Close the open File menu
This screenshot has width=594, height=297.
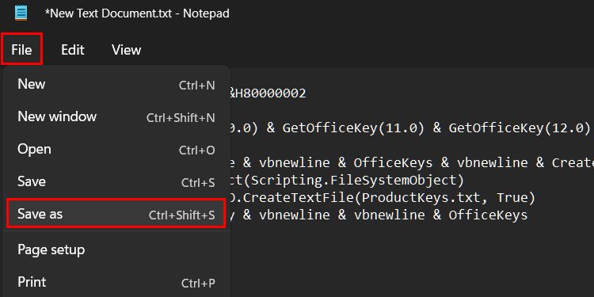21,50
